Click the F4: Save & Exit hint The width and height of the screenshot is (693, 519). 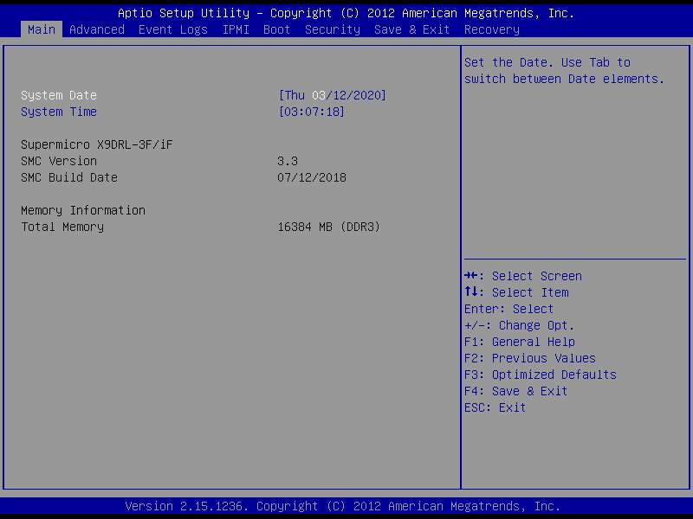pyautogui.click(x=515, y=391)
